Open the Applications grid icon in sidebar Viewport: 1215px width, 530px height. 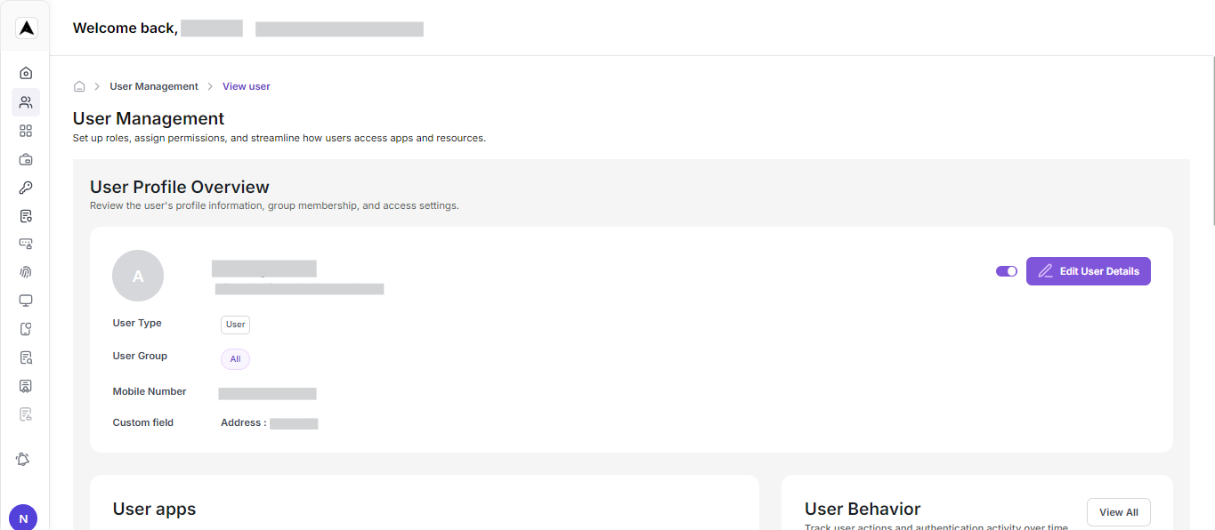(26, 131)
